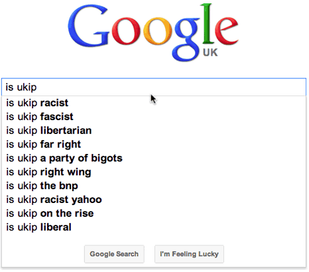Select the "is ukip far right" suggestion
Image resolution: width=309 pixels, height=272 pixels.
[x=154, y=144]
